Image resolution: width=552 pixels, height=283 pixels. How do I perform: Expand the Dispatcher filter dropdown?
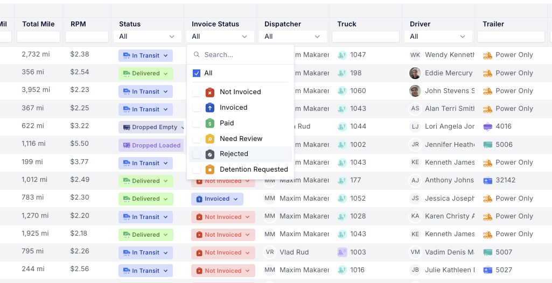click(292, 37)
